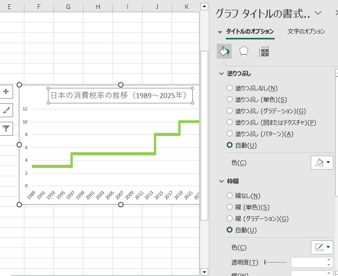Choose 線 (単色) border option

point(230,207)
